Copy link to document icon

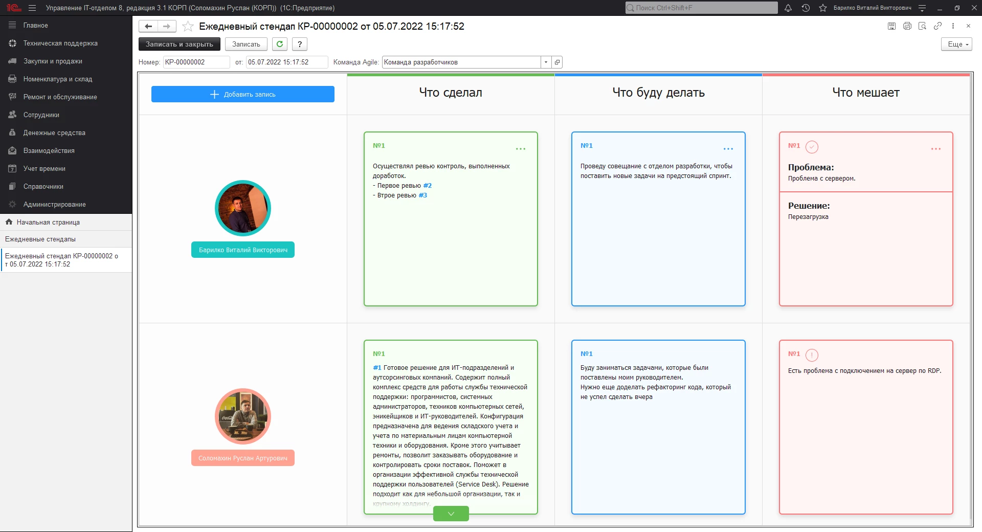tap(938, 26)
